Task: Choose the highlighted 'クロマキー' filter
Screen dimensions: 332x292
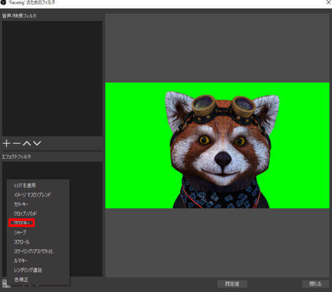Action: pyautogui.click(x=22, y=223)
